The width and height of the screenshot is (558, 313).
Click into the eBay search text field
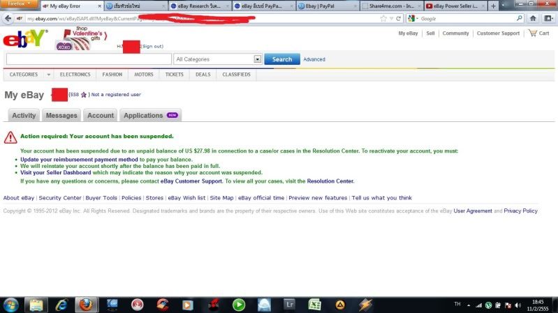point(89,59)
